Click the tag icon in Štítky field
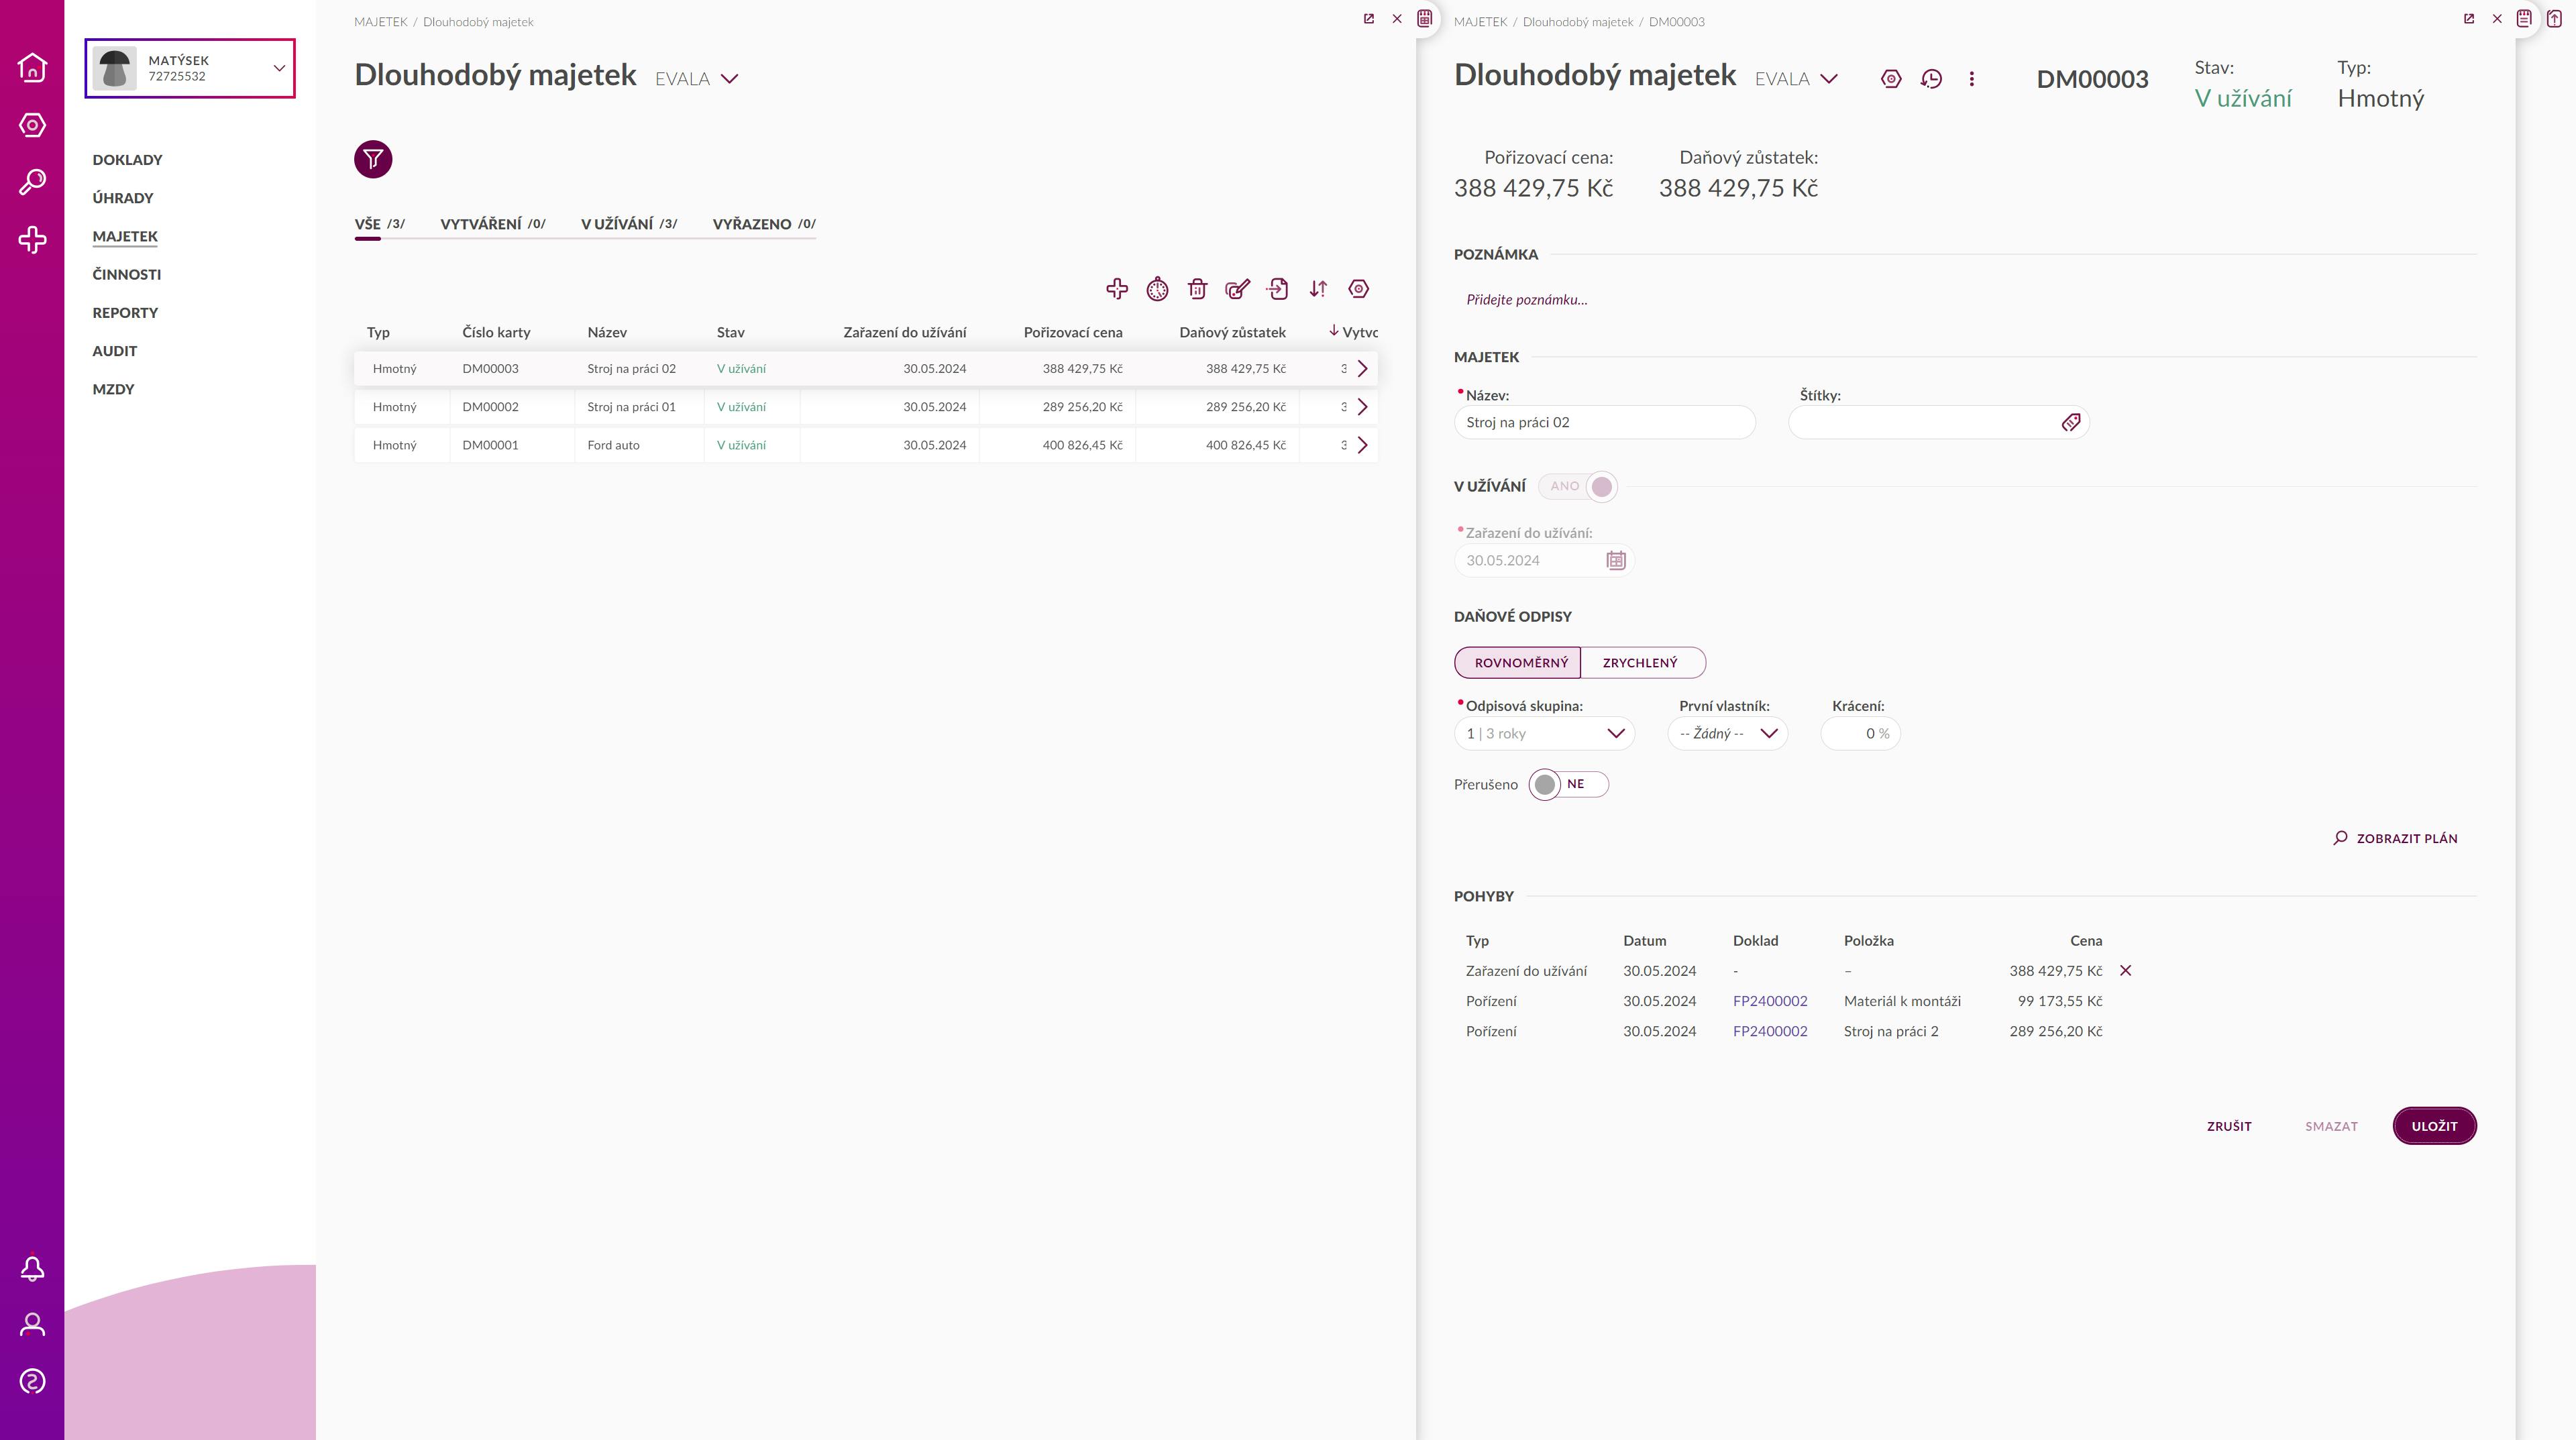Viewport: 2576px width, 1440px height. 2071,423
